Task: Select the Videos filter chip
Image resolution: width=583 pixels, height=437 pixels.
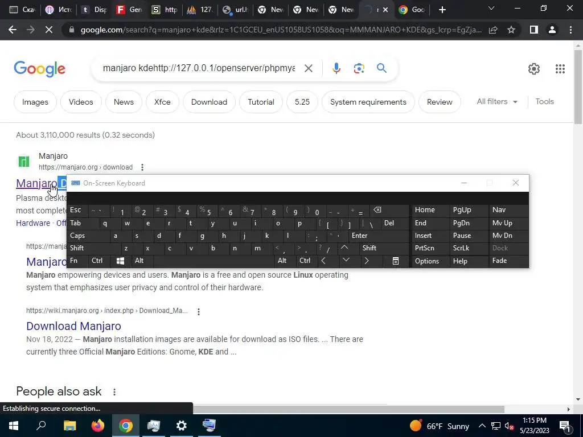Action: coord(81,102)
